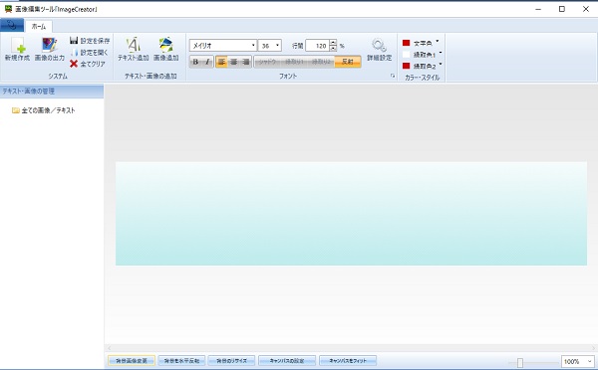Viewport: 598px width, 370px height.
Task: Toggle bold B formatting
Action: click(x=195, y=62)
